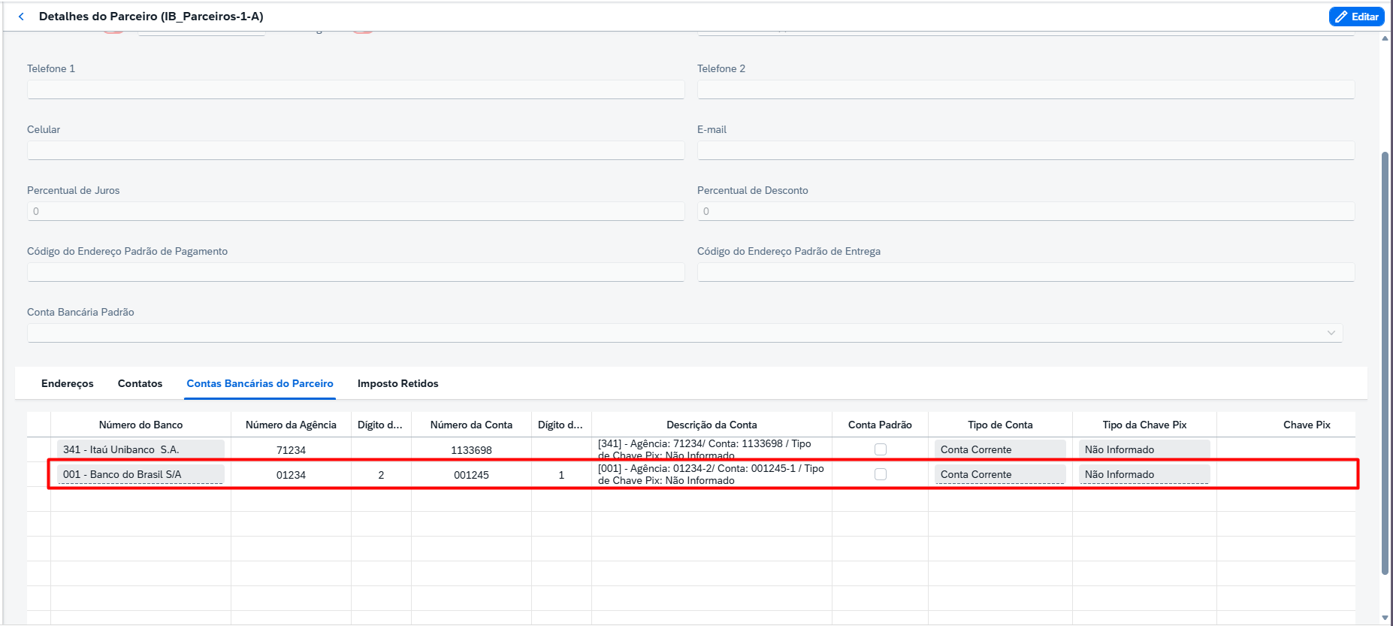Toggle Conta Padrão checkbox for Itaú Unibanco row

click(x=881, y=449)
